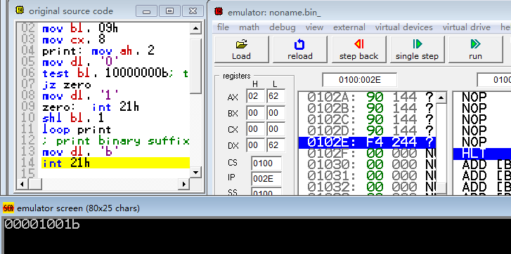Open the file menu
The height and width of the screenshot is (254, 511).
coord(223,27)
